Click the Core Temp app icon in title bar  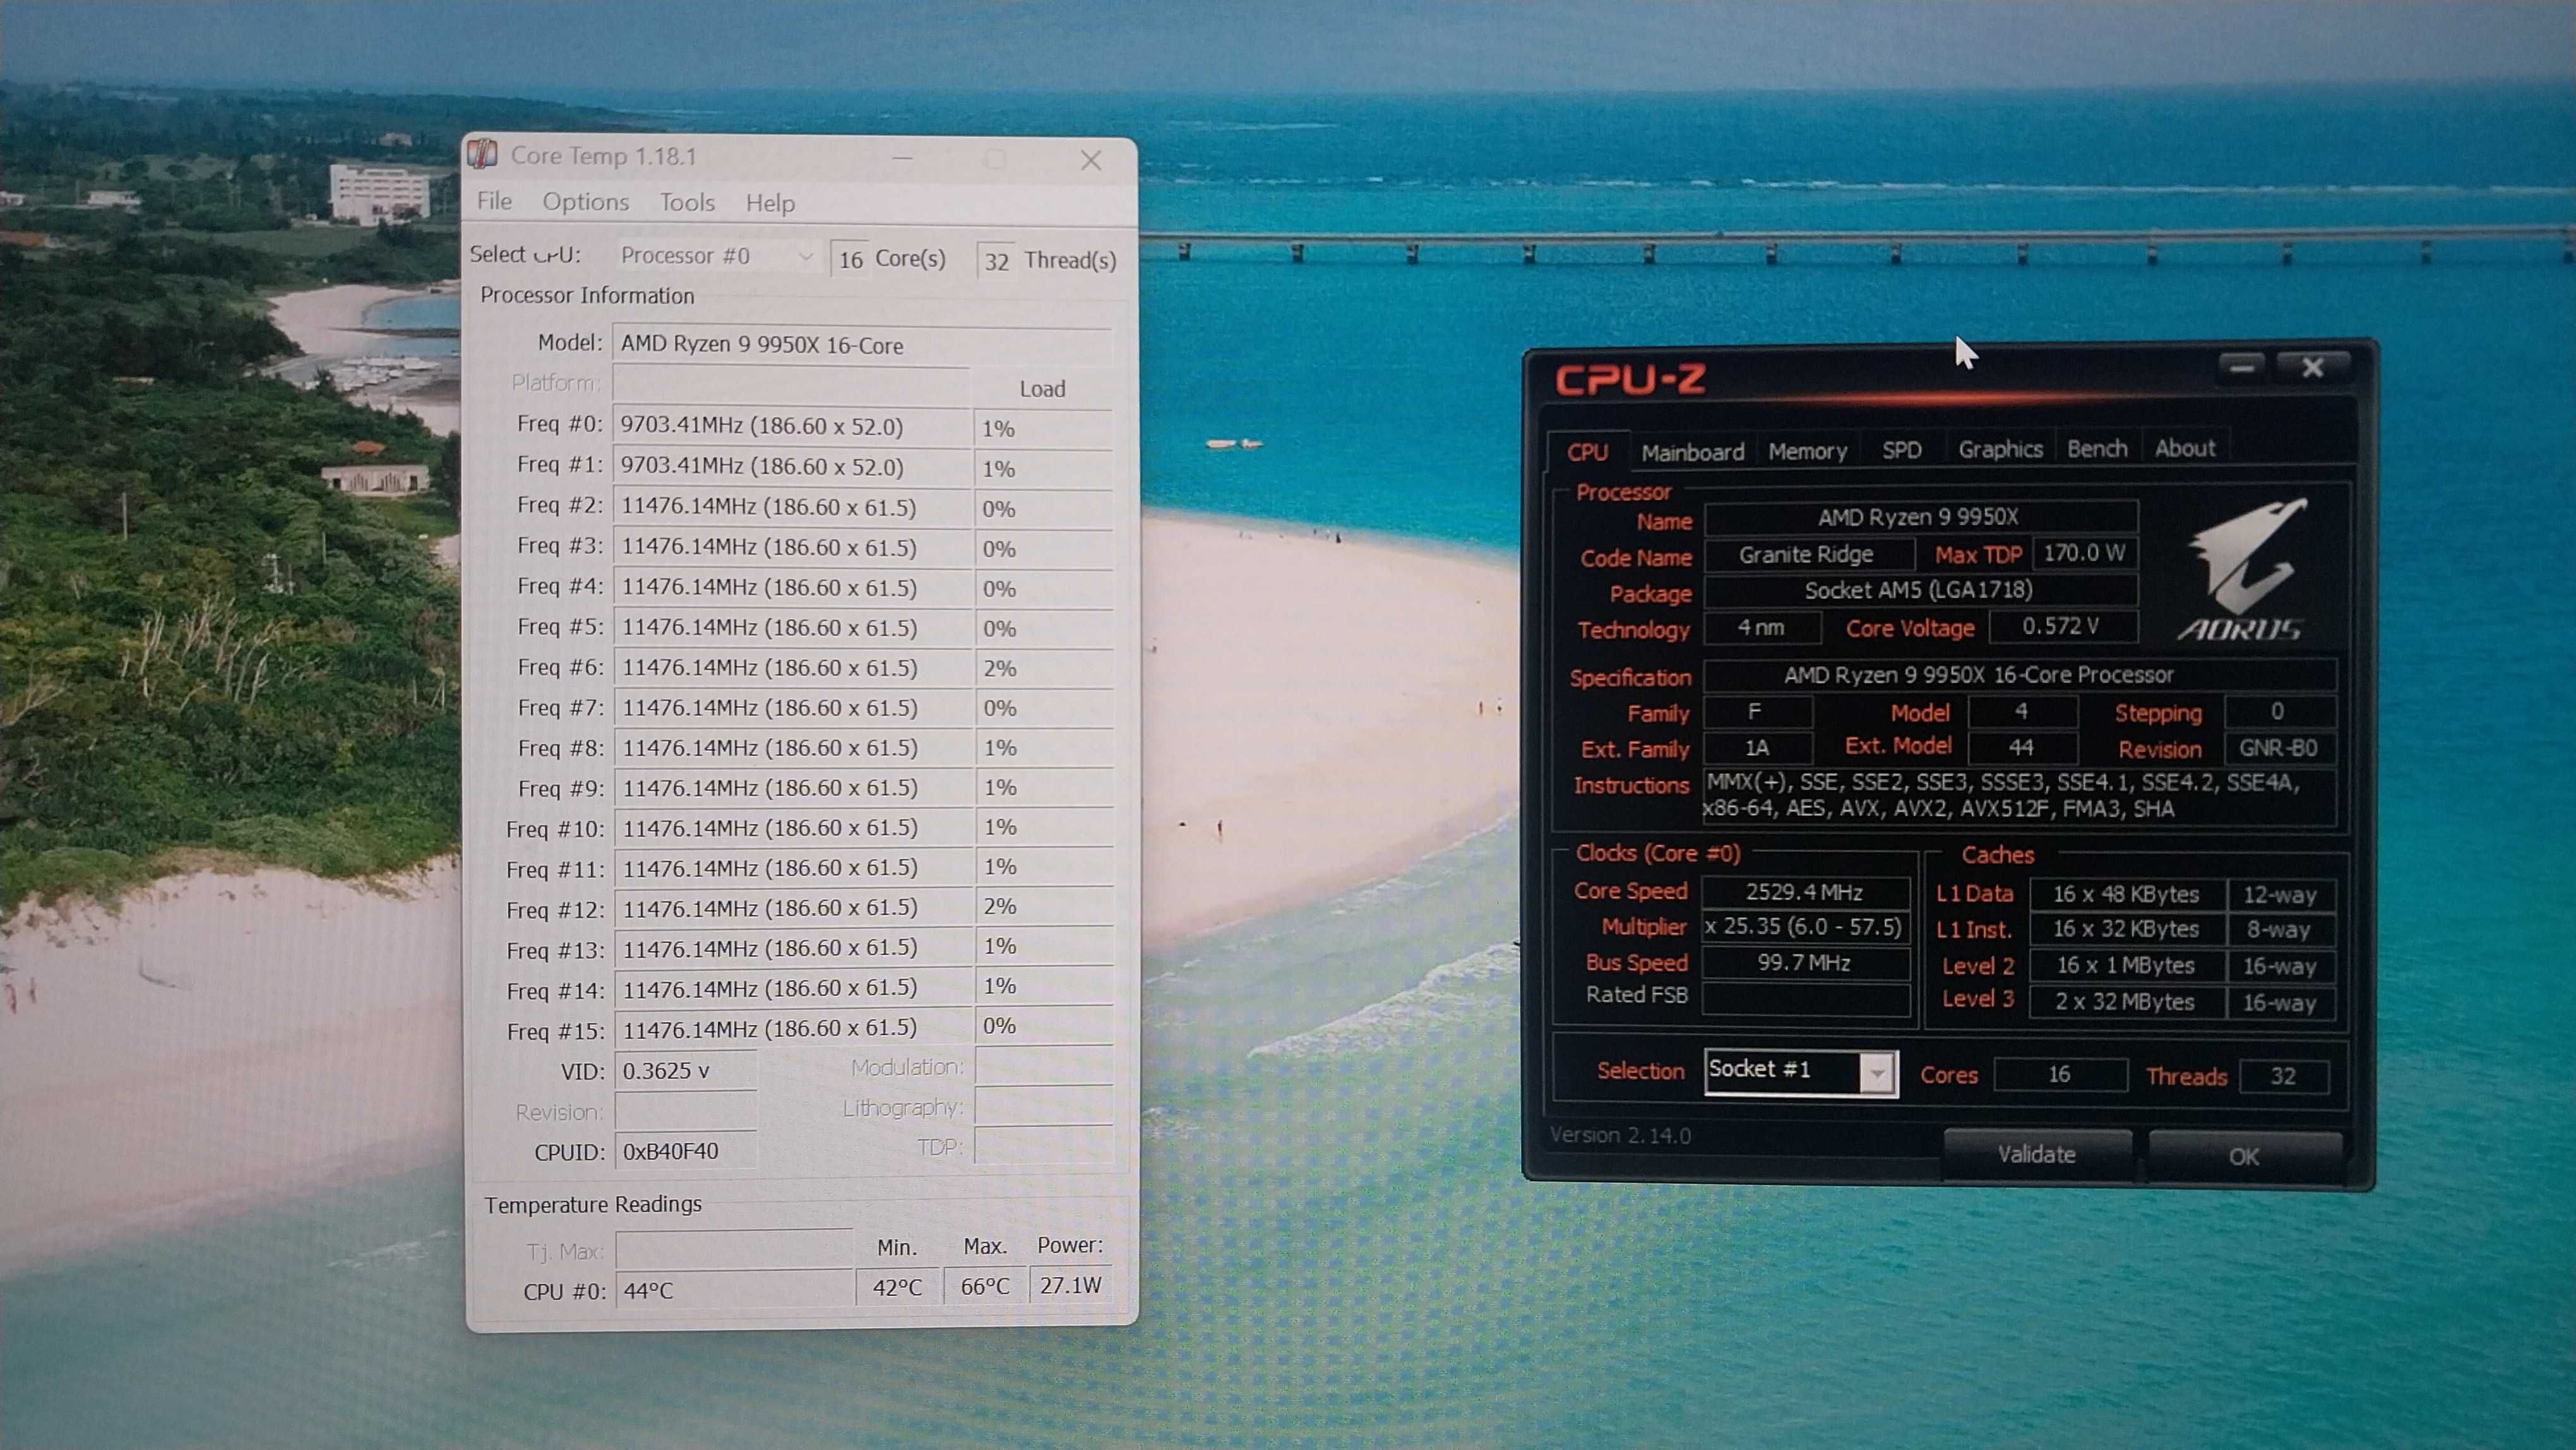click(x=483, y=155)
